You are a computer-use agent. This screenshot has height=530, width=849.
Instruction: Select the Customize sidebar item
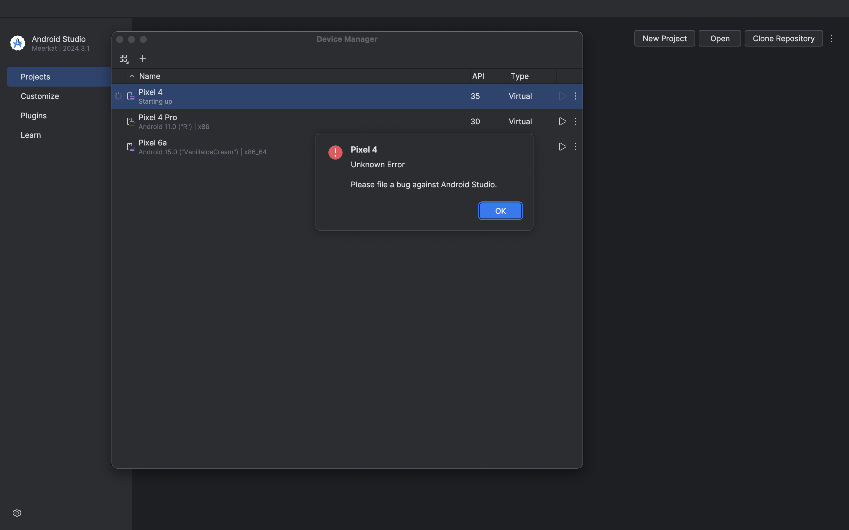40,96
